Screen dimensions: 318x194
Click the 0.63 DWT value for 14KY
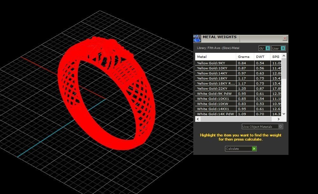(x=260, y=73)
